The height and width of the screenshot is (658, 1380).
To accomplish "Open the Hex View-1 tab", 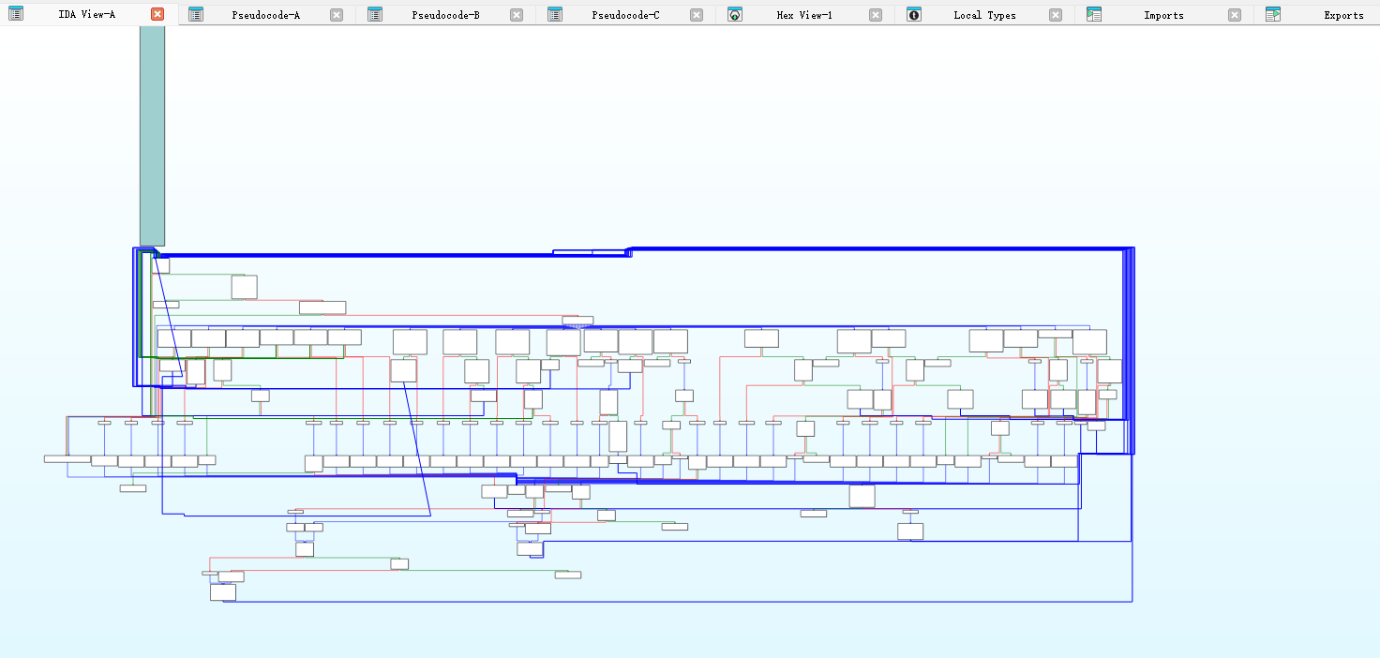I will (x=804, y=15).
